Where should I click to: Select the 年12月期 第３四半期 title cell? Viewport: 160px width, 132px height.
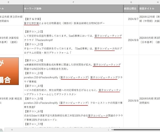point(11,19)
